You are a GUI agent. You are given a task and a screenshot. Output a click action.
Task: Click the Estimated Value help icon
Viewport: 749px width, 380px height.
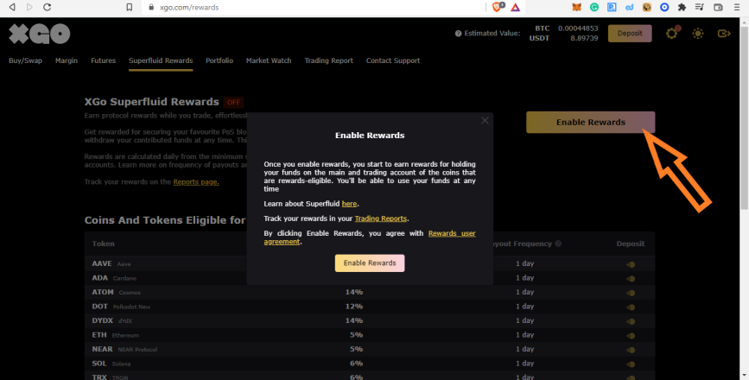click(458, 34)
